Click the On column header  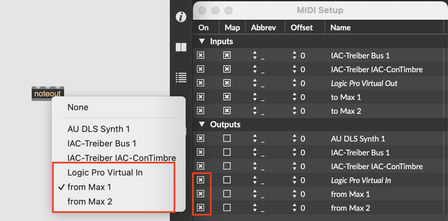click(x=206, y=27)
